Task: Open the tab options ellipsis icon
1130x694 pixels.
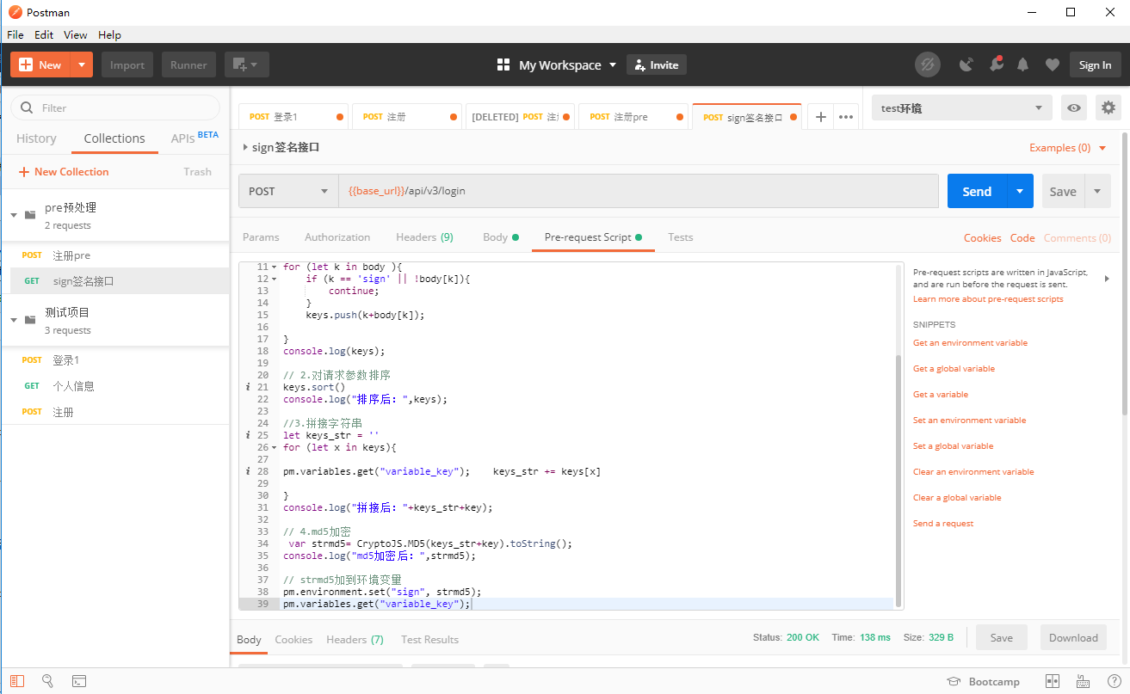Action: (846, 117)
